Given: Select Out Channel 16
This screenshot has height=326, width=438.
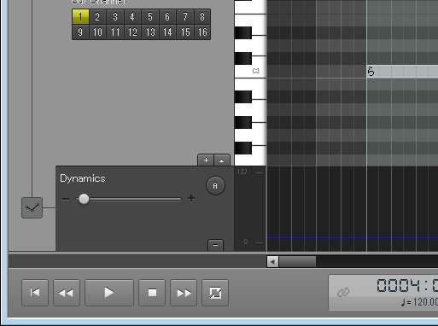Looking at the screenshot, I should pos(202,32).
